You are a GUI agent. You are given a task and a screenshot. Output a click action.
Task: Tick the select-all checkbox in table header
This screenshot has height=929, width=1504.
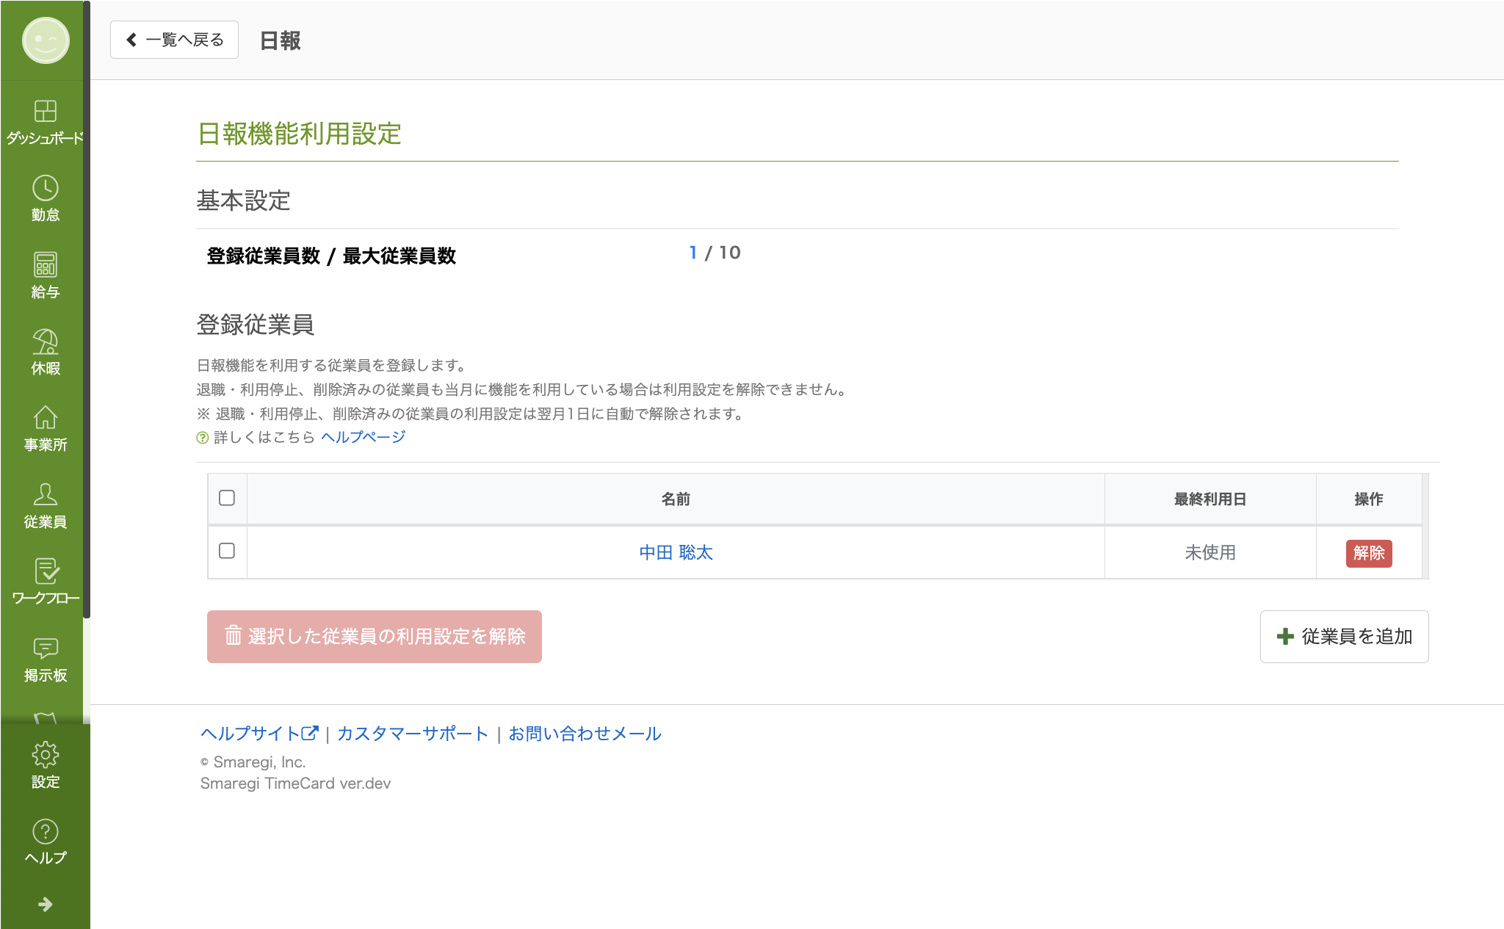[227, 498]
